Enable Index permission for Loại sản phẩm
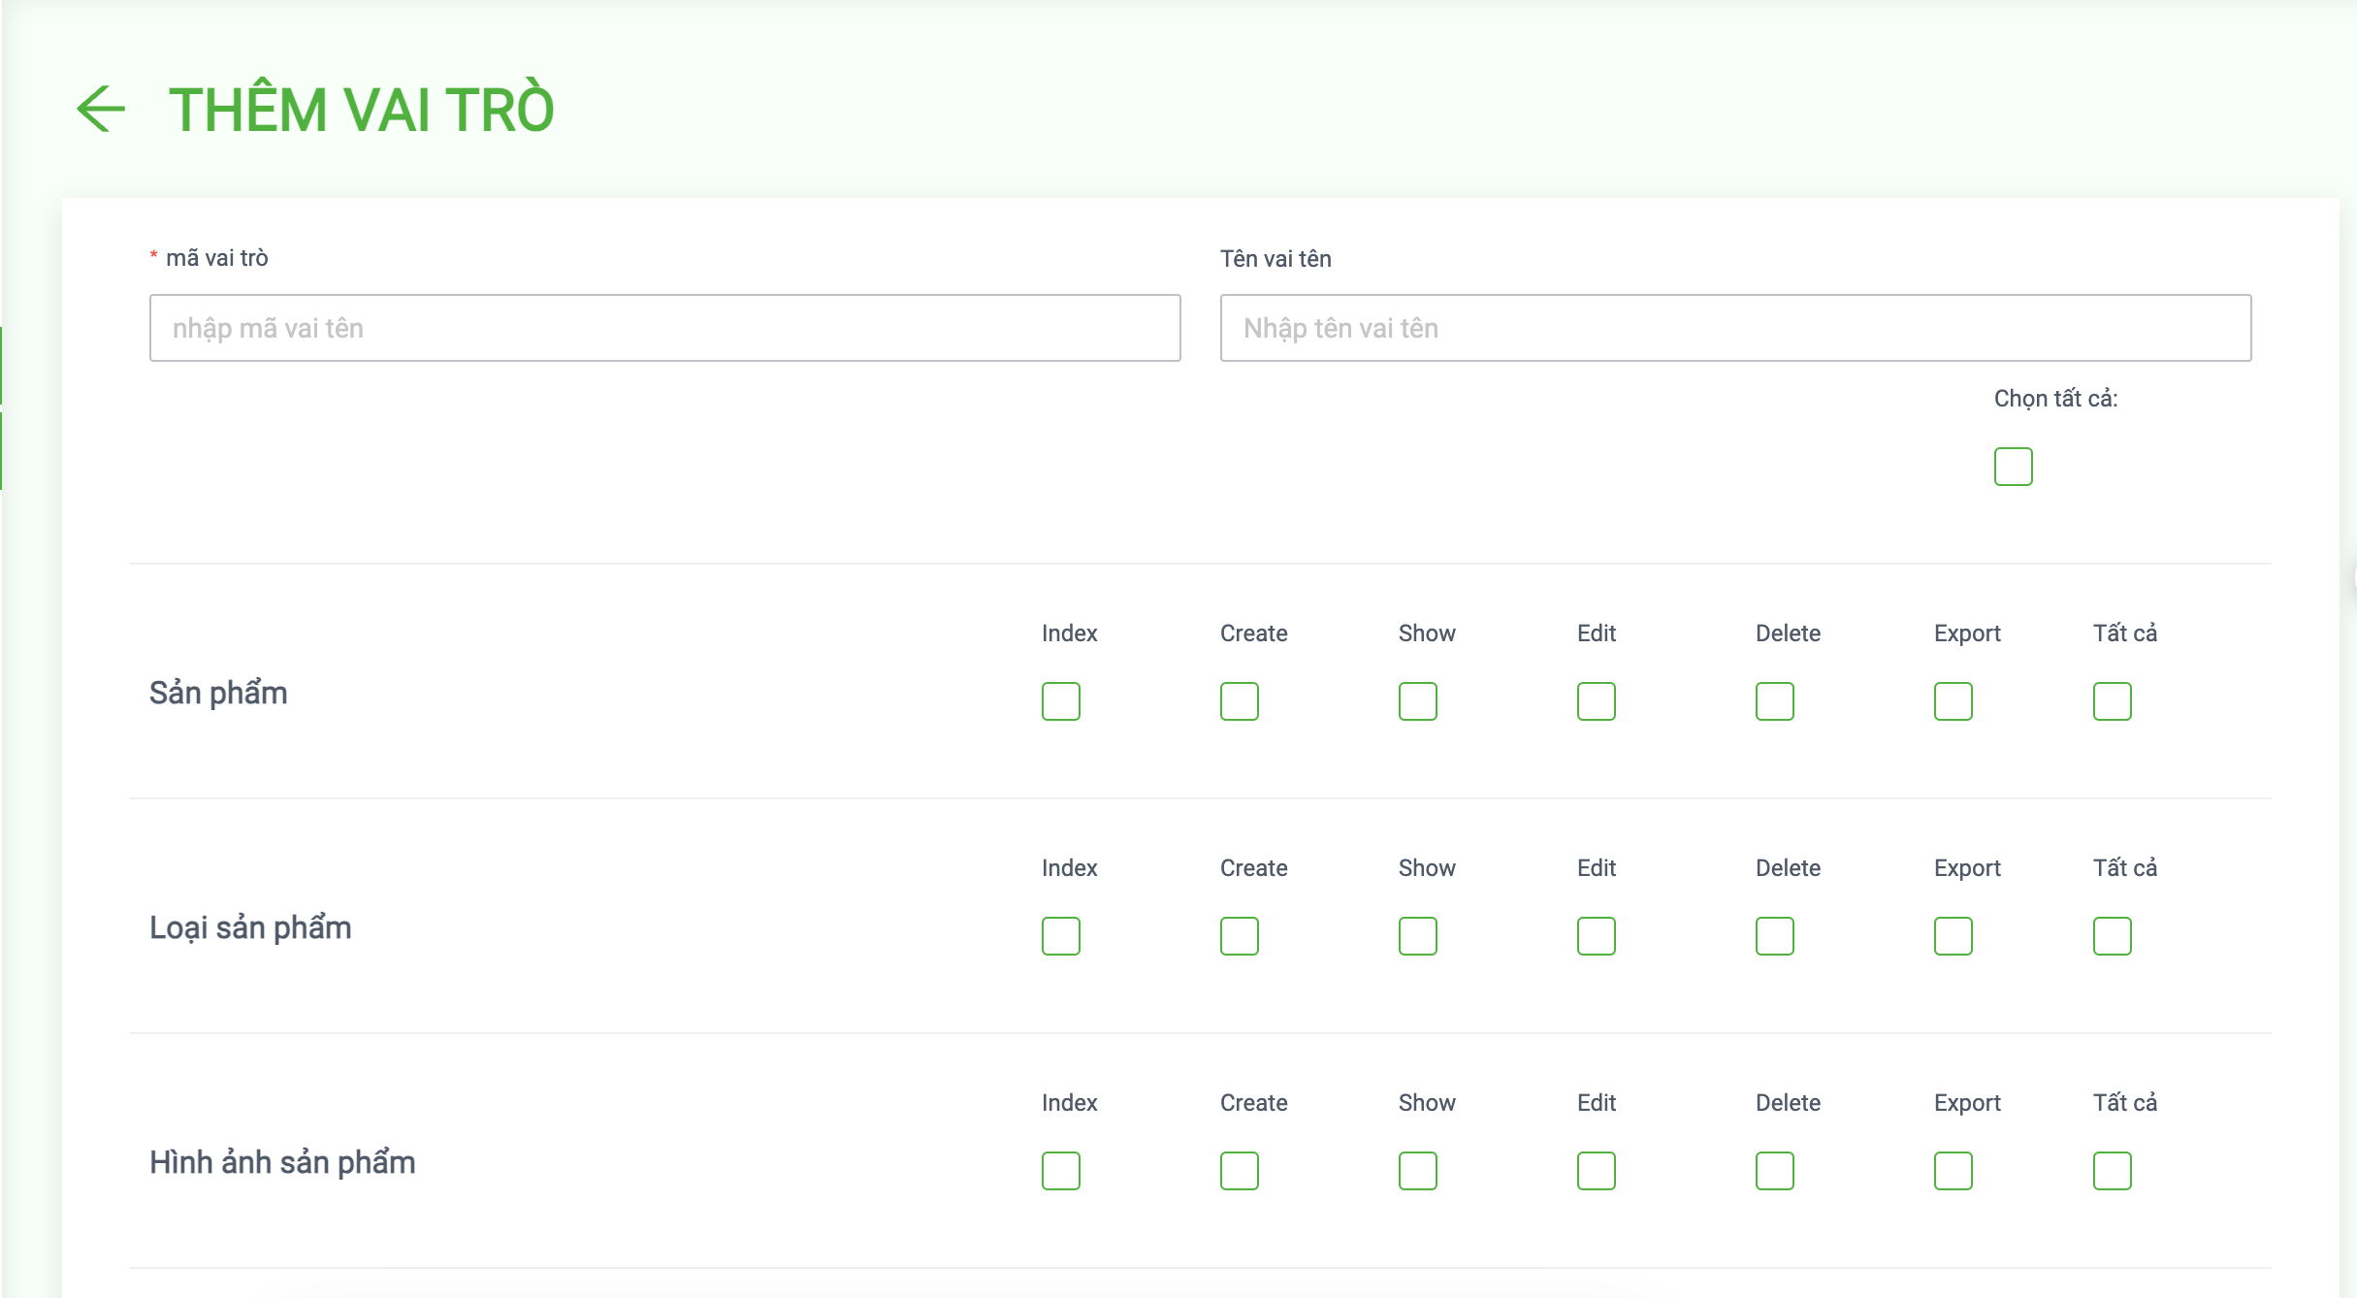 [x=1060, y=936]
